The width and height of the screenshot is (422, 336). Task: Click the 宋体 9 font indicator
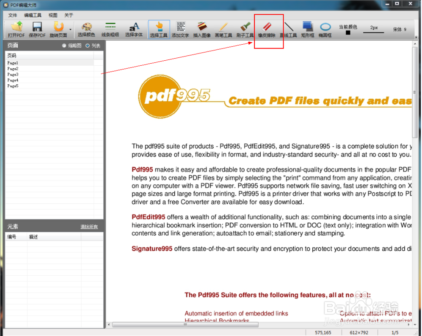(399, 29)
